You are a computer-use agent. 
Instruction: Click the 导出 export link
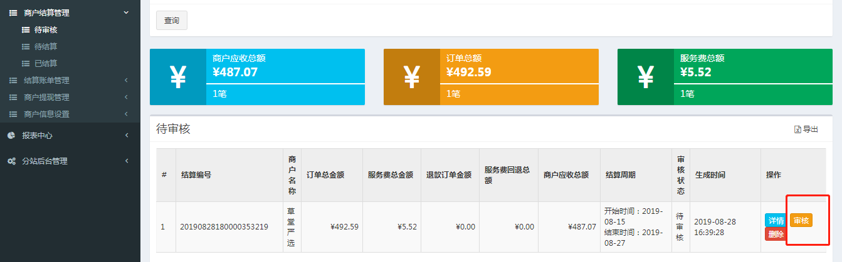(x=806, y=129)
